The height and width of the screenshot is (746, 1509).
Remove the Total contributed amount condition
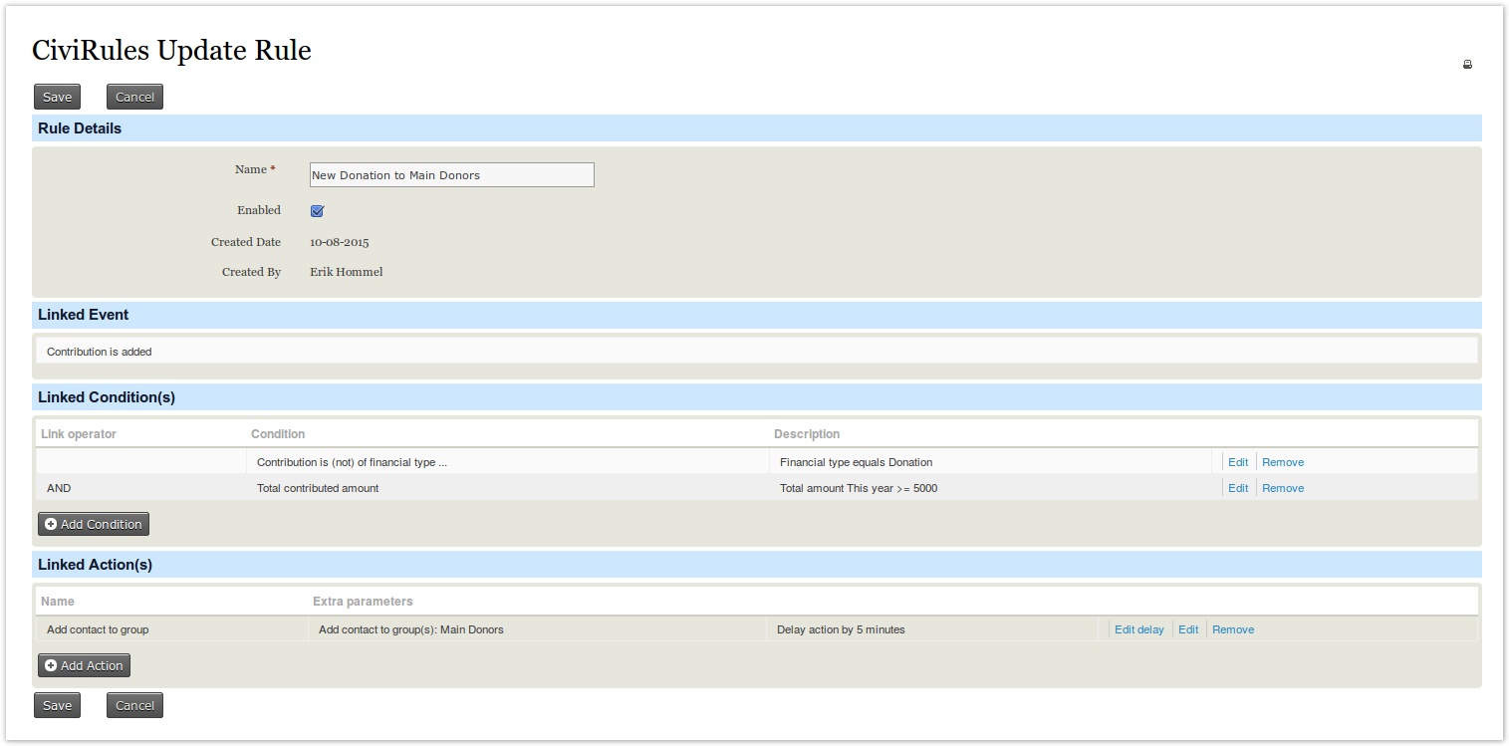1282,488
